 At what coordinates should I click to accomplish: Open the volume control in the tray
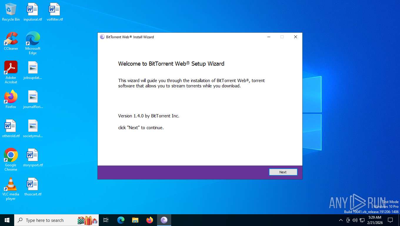(x=355, y=220)
